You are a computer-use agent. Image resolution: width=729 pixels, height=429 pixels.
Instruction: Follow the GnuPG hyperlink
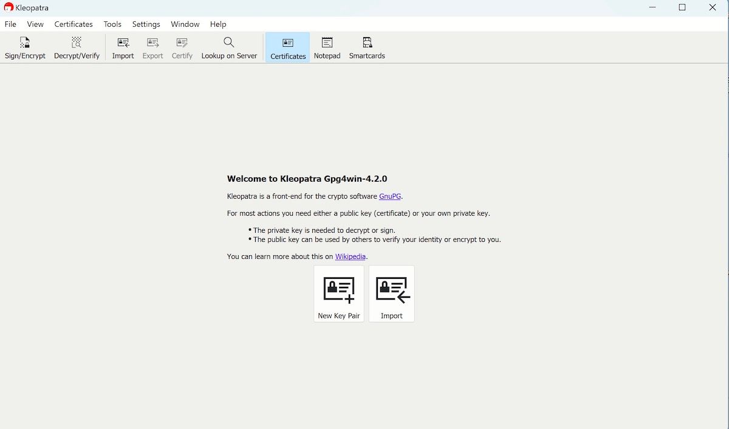[390, 196]
